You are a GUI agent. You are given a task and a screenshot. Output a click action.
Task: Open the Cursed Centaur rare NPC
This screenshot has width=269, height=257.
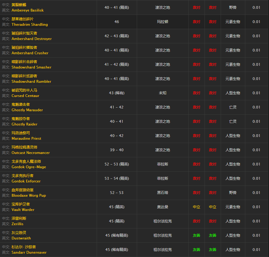point(25,96)
